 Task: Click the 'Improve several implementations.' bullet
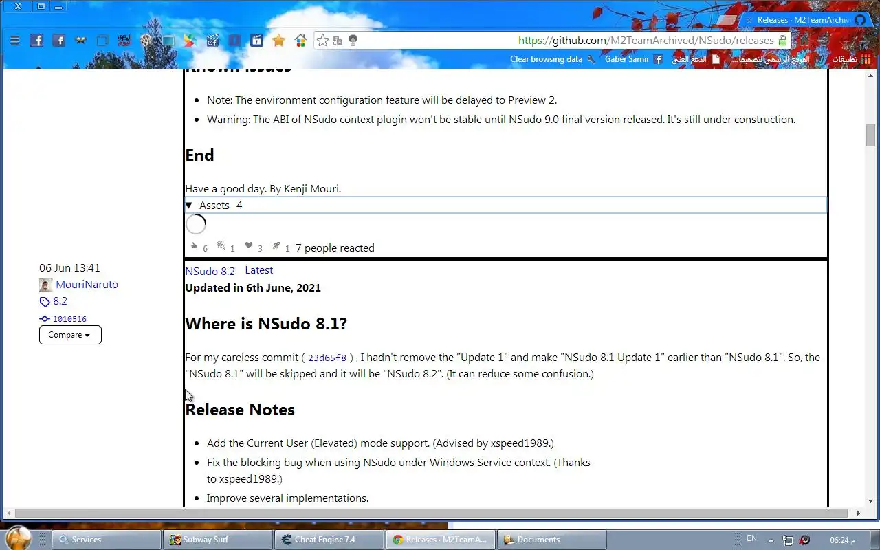(x=287, y=498)
